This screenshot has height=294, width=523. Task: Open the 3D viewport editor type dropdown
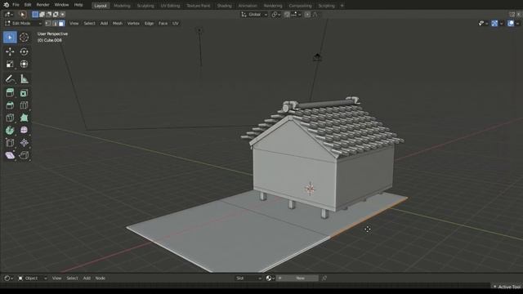pos(9,15)
